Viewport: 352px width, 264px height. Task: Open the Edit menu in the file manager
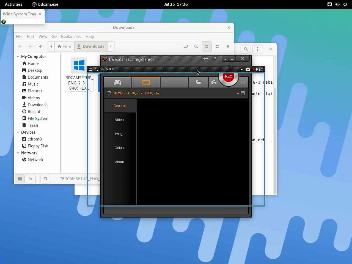[31, 37]
